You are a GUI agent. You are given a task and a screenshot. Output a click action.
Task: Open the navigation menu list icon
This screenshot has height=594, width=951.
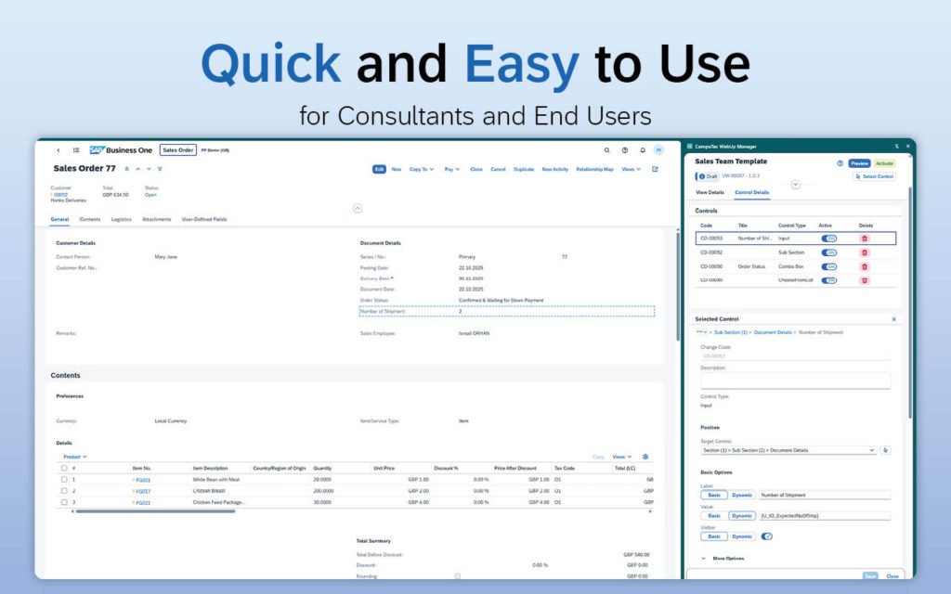[x=76, y=150]
